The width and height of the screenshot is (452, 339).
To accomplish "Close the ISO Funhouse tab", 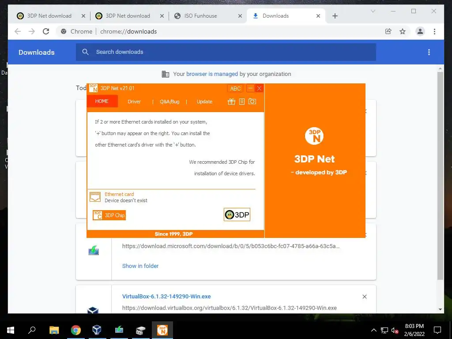I will [240, 16].
